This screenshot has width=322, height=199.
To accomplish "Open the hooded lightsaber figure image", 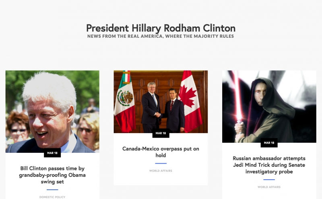I will [x=269, y=107].
